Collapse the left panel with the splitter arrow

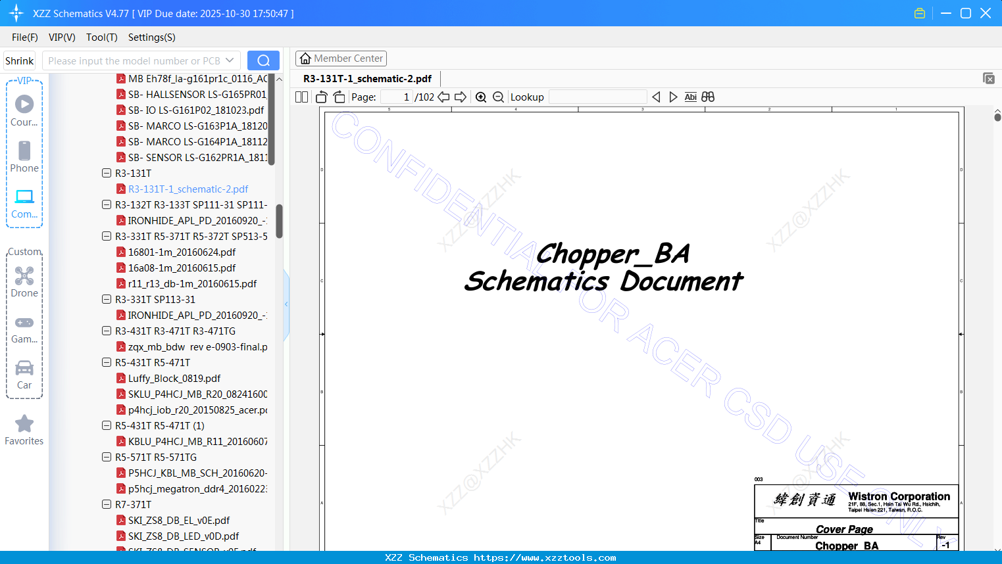(286, 304)
